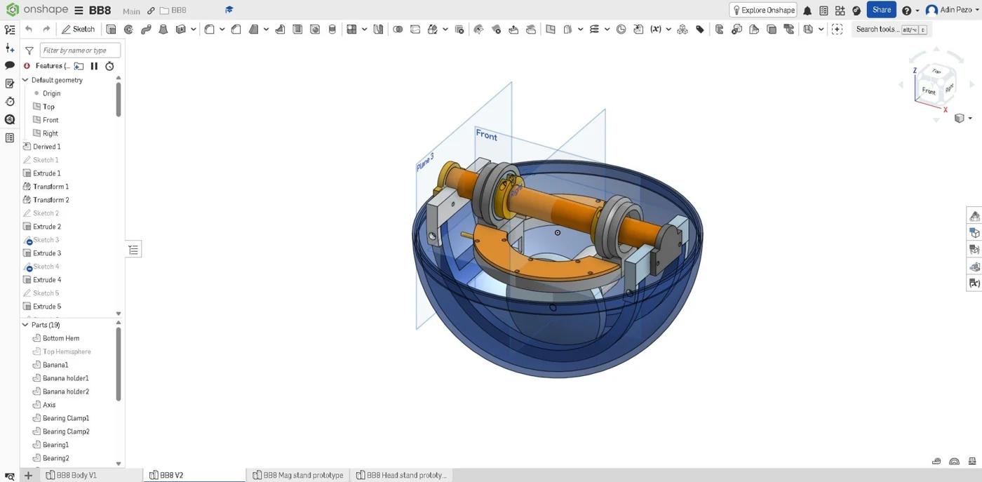Screen dimensions: 982x482
Task: Select the Front plane in feature list
Action: (51, 120)
